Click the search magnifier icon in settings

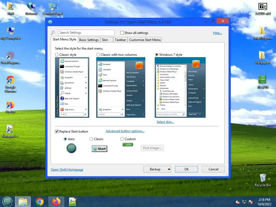[x=53, y=33]
